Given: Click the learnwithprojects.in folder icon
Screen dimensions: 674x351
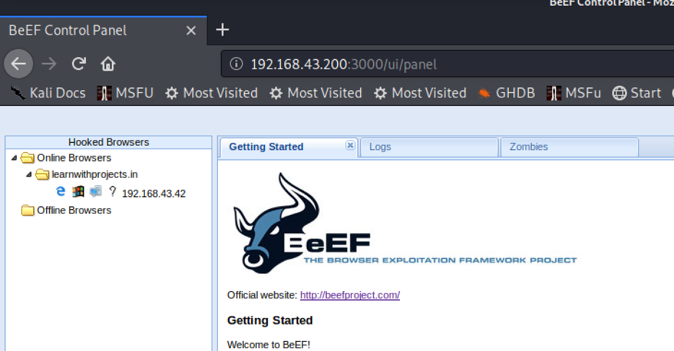Looking at the screenshot, I should (x=42, y=175).
